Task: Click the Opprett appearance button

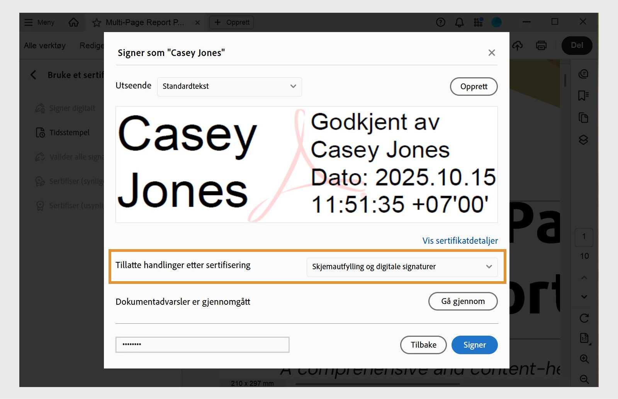Action: pos(474,87)
